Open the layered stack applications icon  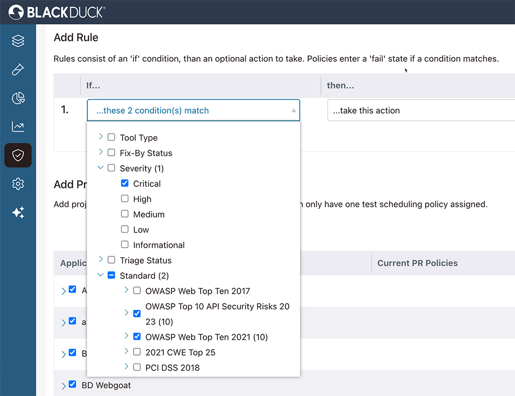(18, 40)
